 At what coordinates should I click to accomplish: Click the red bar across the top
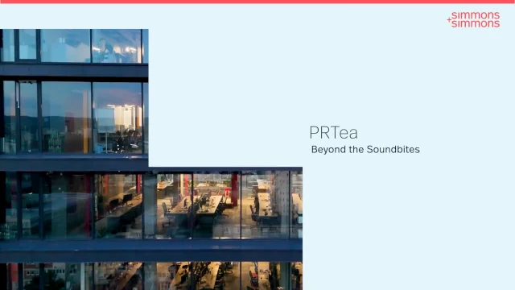[x=257, y=2]
